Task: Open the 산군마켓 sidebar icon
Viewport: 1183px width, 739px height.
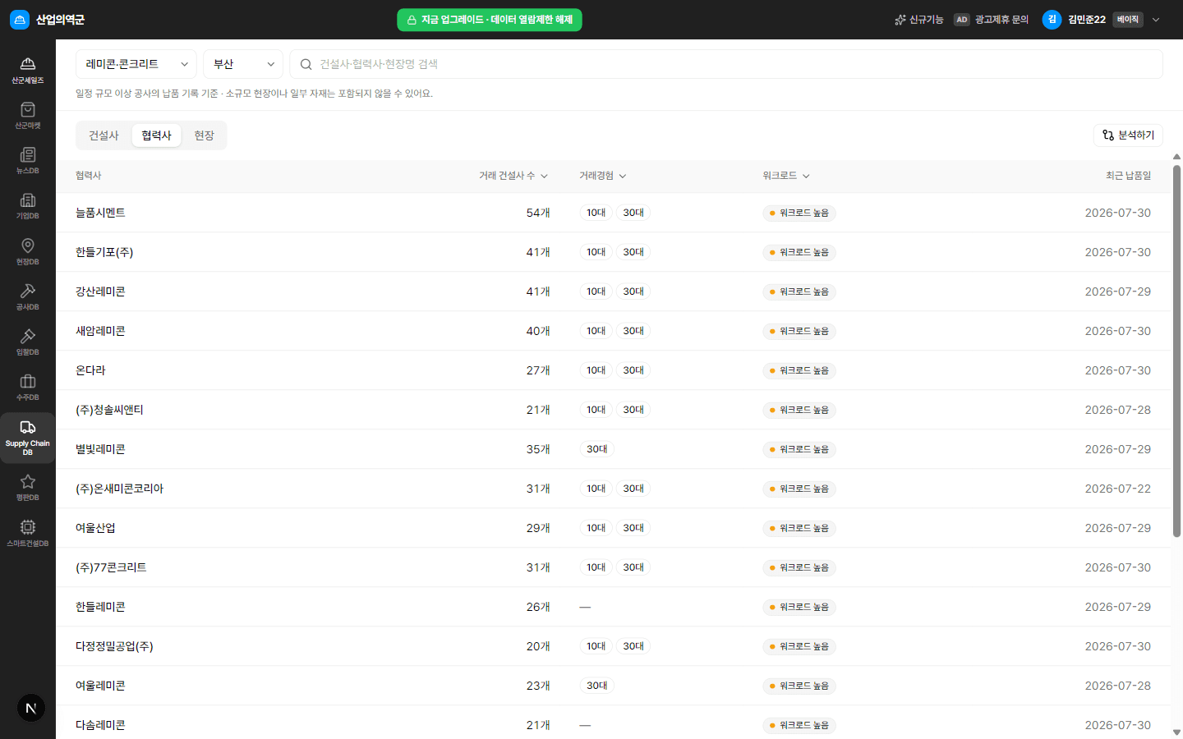Action: click(x=27, y=116)
